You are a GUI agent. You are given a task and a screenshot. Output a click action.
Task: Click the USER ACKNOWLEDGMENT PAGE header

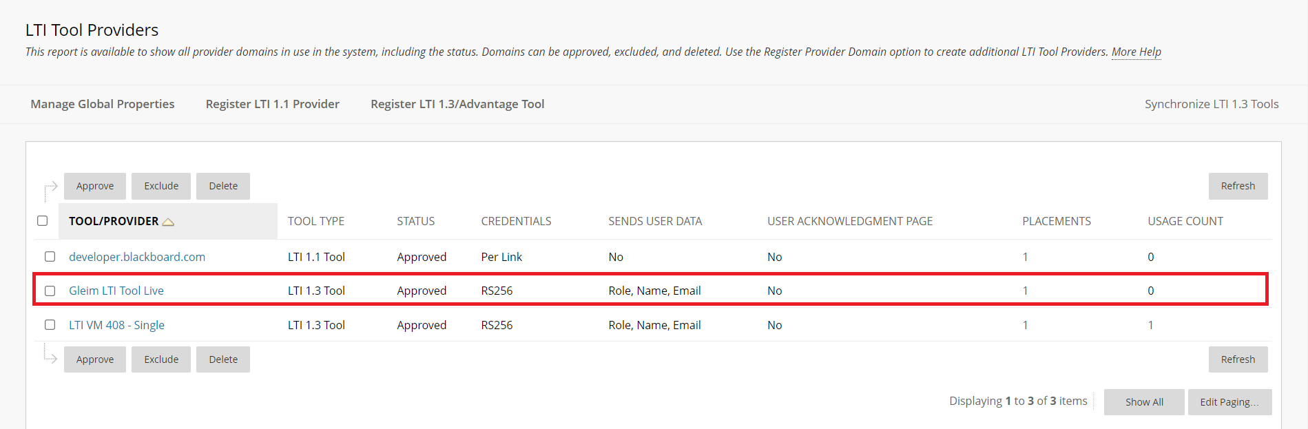[850, 221]
